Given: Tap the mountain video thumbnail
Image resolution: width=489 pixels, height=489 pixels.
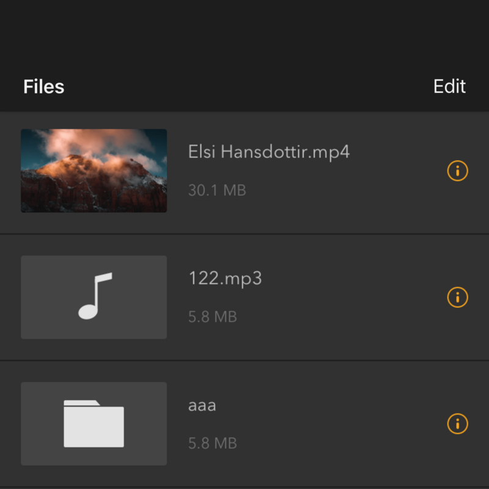Looking at the screenshot, I should [x=94, y=171].
